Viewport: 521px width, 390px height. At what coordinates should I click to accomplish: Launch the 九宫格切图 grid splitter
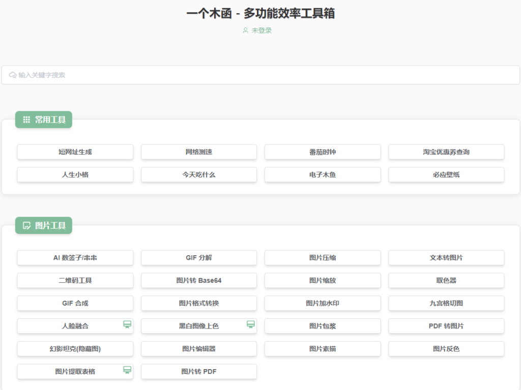tap(446, 303)
